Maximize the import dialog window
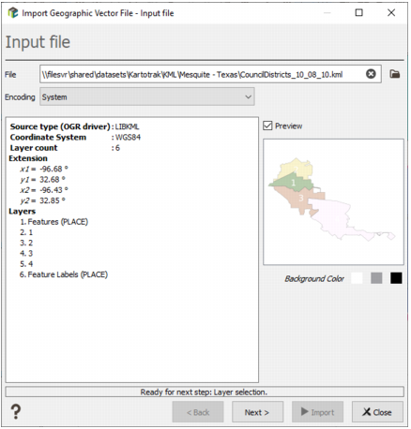This screenshot has height=429, width=411. point(359,13)
